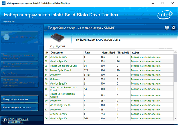Select the Secure Erase button
178x125 pixels.
pyautogui.click(x=20, y=73)
